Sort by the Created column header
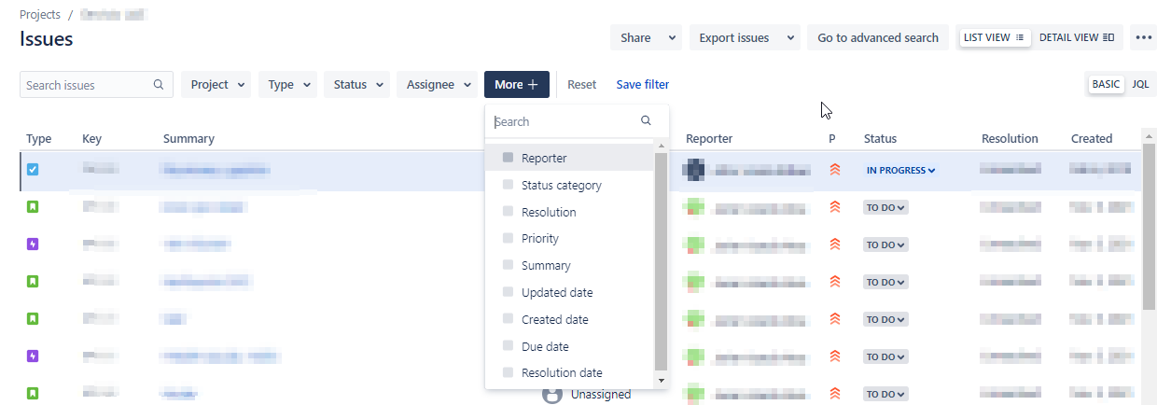The height and width of the screenshot is (405, 1171). (x=1092, y=138)
